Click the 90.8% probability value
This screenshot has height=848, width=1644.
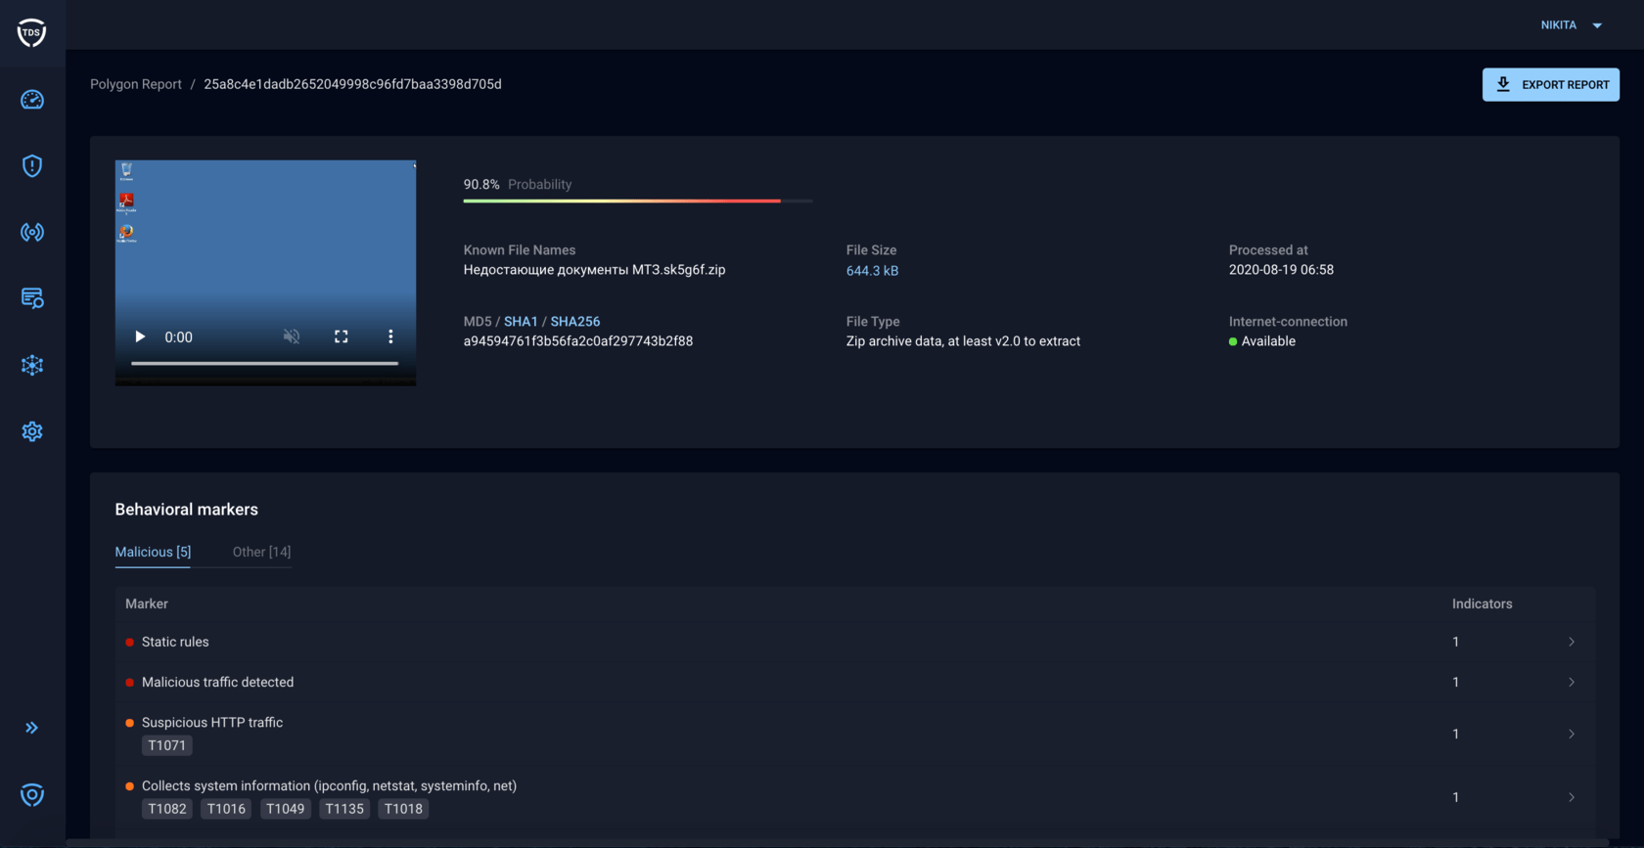(481, 184)
